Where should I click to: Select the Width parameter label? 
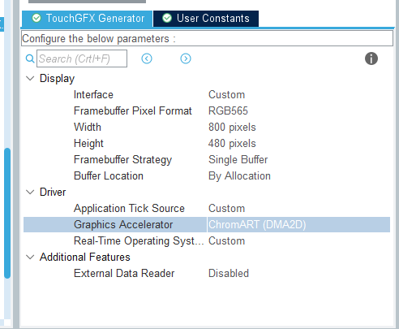88,128
